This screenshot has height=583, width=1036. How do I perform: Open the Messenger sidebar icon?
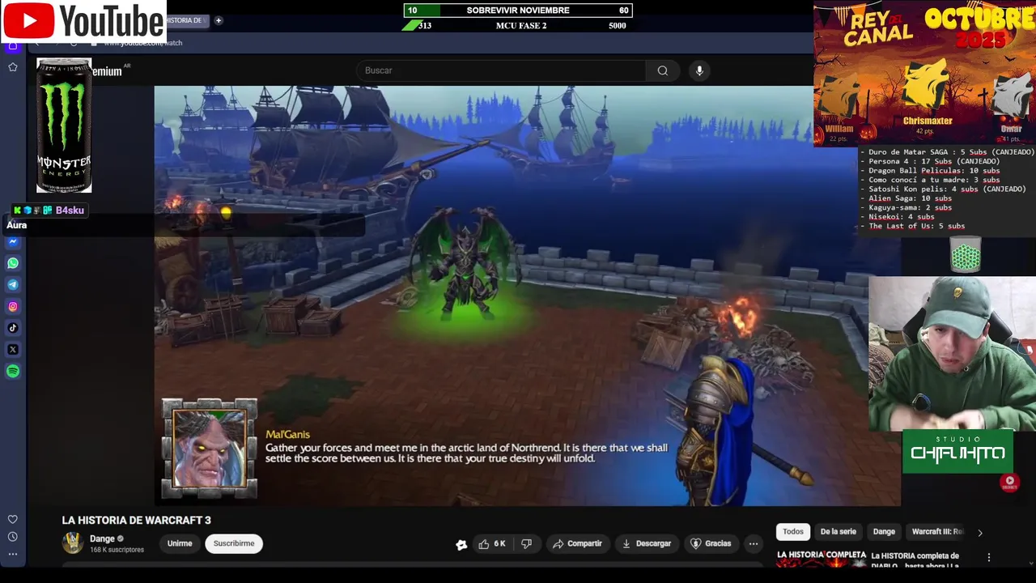click(x=13, y=242)
